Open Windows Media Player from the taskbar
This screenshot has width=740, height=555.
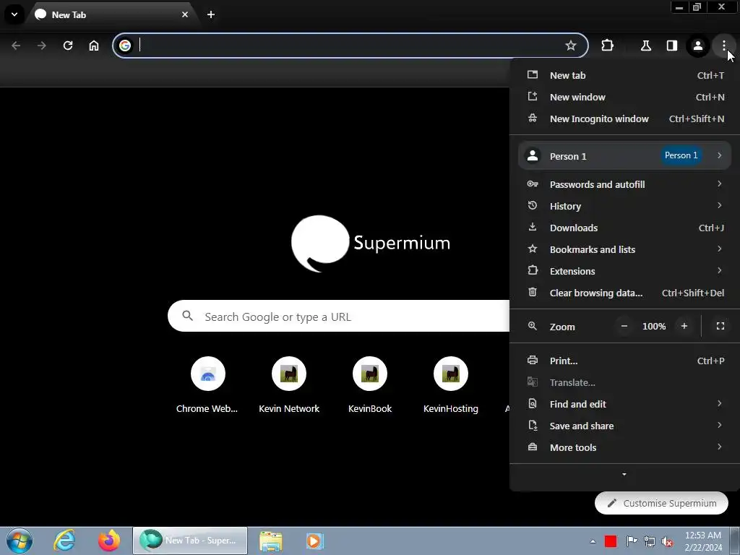tap(314, 541)
